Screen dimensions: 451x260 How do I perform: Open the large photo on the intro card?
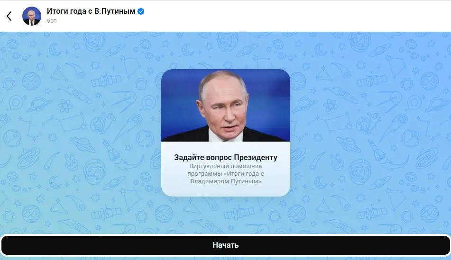click(226, 106)
